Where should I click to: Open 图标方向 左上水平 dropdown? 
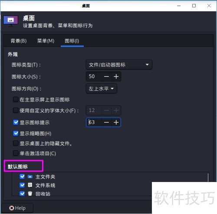tap(102, 89)
